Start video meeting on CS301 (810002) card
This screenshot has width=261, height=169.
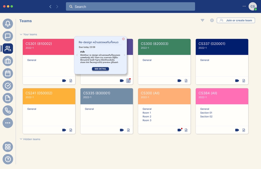click(x=64, y=81)
